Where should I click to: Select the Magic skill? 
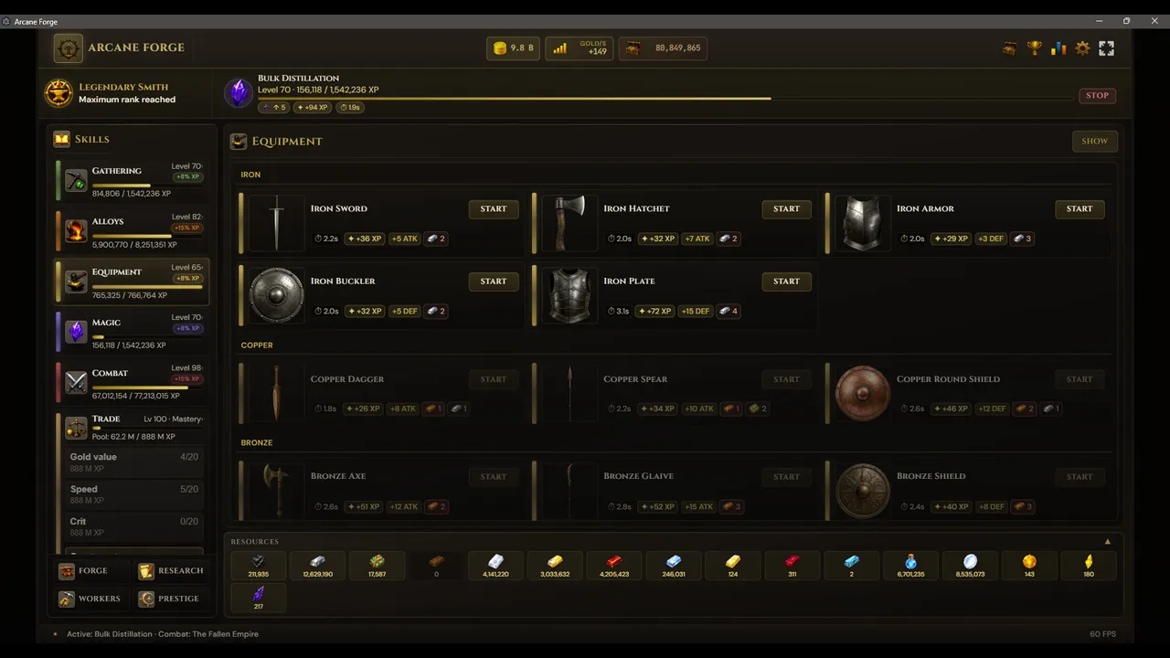[x=132, y=333]
